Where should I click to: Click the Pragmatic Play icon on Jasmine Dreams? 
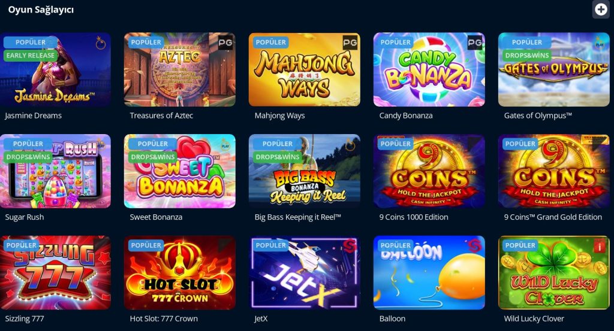(101, 43)
